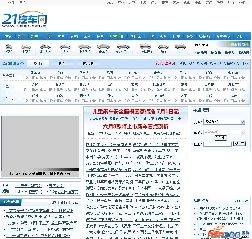
Task: Expand the 紧凑型车> row heading
Action: click(10, 75)
